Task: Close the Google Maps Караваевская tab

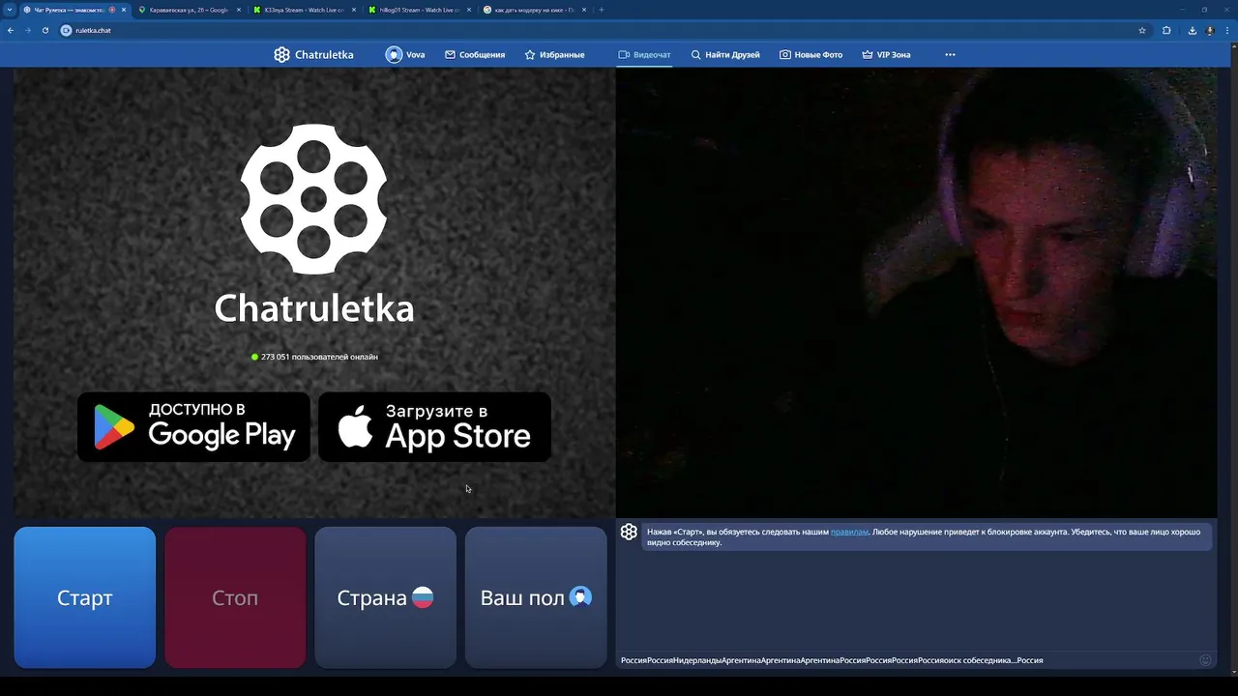Action: pos(239,10)
